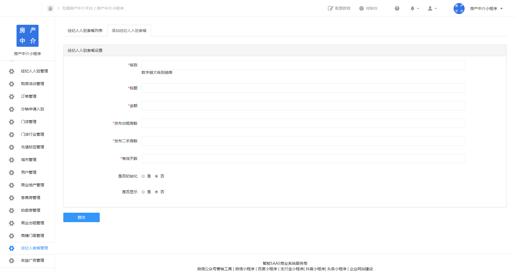Open the 房产中介小程序 account dropdown
Screen dimensions: 515x273
tap(486, 9)
